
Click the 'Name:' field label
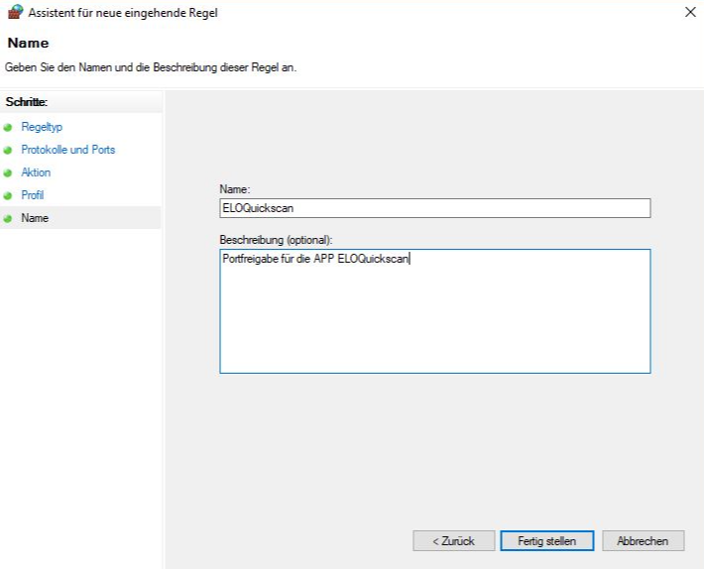(x=235, y=188)
